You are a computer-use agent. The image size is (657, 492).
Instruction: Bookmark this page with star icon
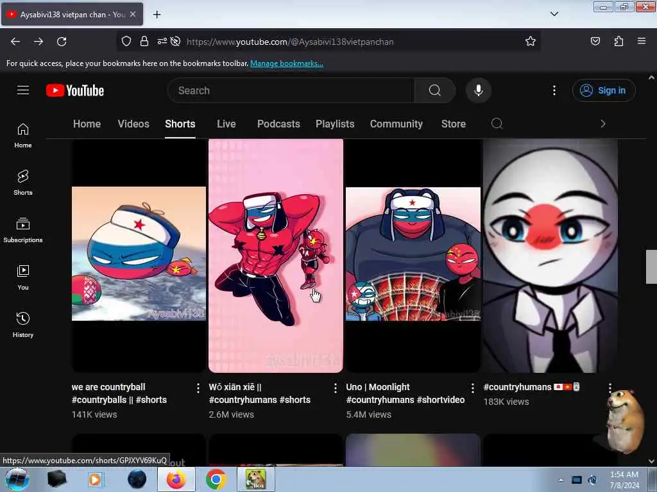[531, 42]
